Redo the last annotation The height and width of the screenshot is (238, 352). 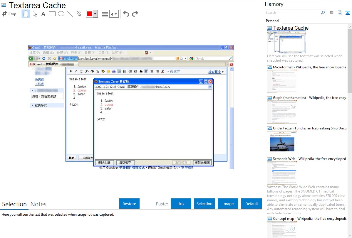(135, 14)
